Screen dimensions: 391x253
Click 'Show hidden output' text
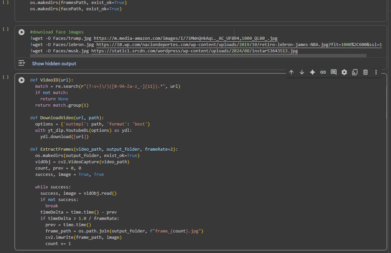click(x=54, y=64)
